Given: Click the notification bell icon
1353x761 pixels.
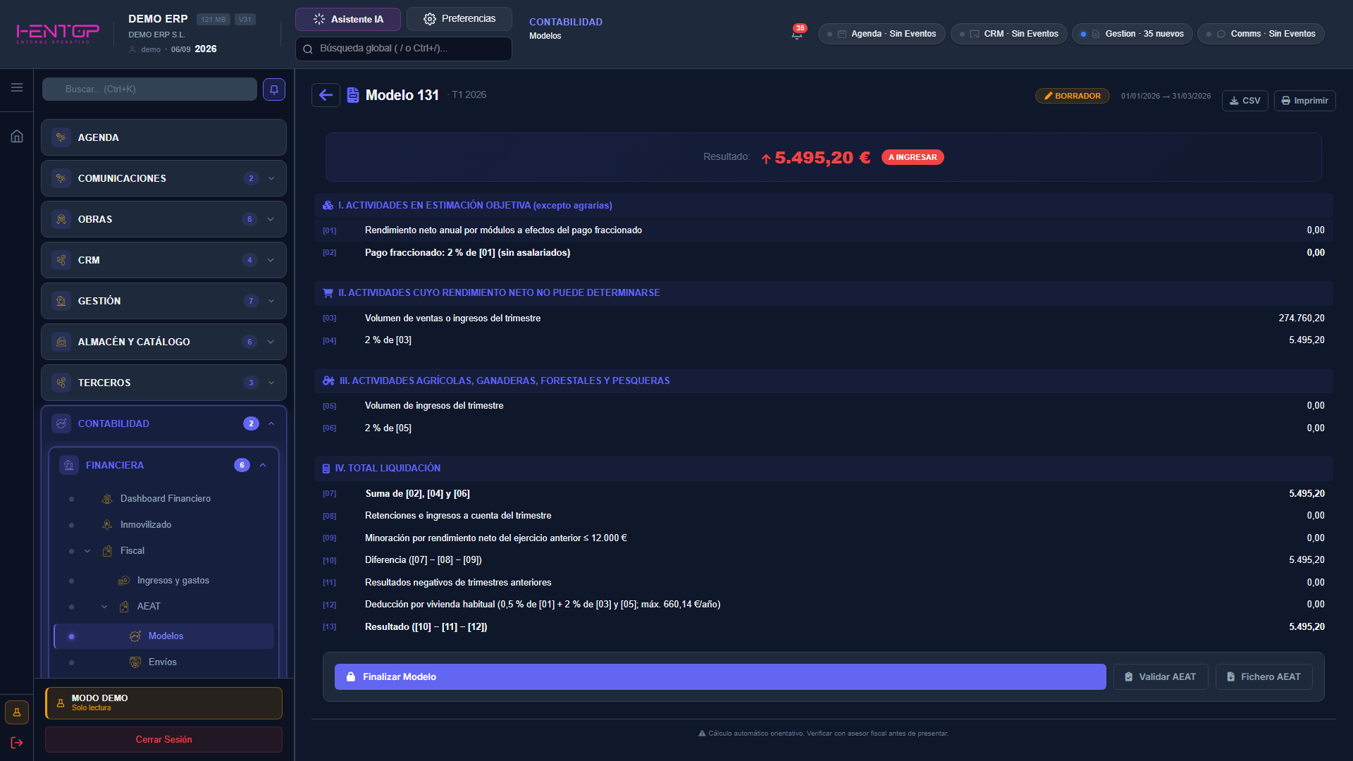Looking at the screenshot, I should pos(797,34).
